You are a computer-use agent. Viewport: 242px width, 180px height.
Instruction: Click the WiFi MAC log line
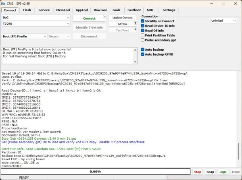23,114
